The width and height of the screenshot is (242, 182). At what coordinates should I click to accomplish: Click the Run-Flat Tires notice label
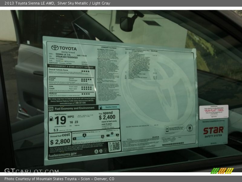tap(214, 111)
